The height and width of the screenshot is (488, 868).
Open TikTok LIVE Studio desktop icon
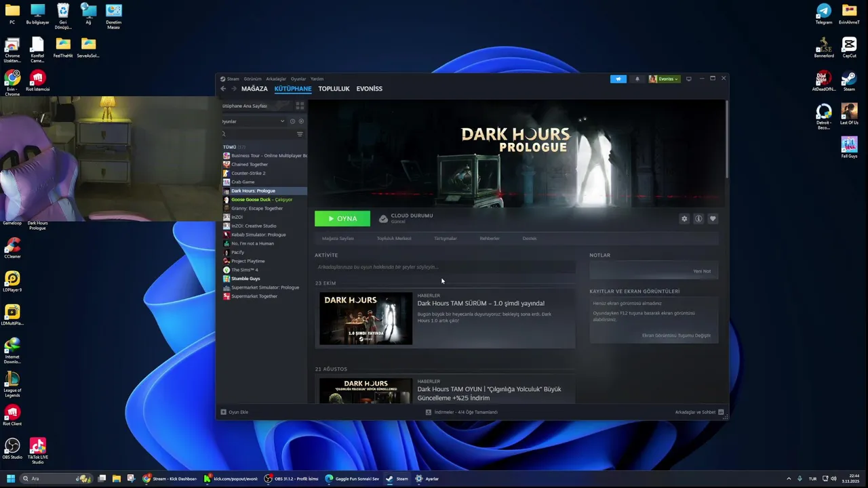tap(38, 450)
